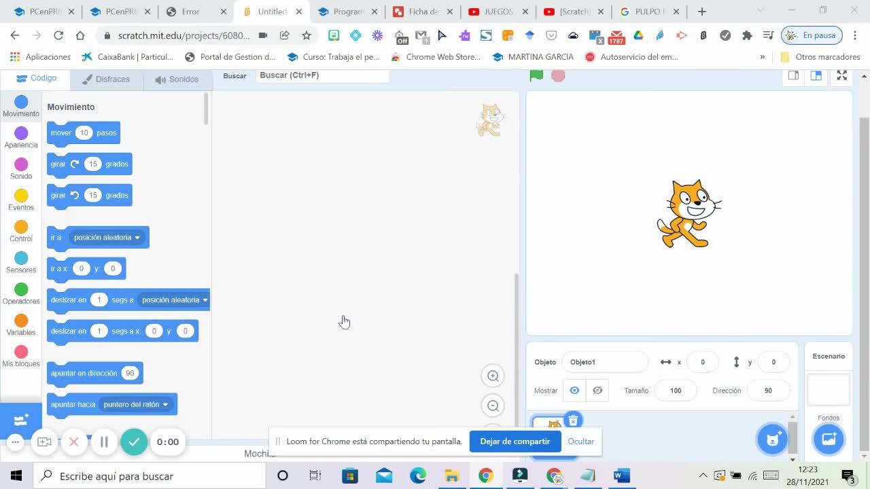Open the Windows Start menu
Screen dimensions: 870x489
(16, 475)
